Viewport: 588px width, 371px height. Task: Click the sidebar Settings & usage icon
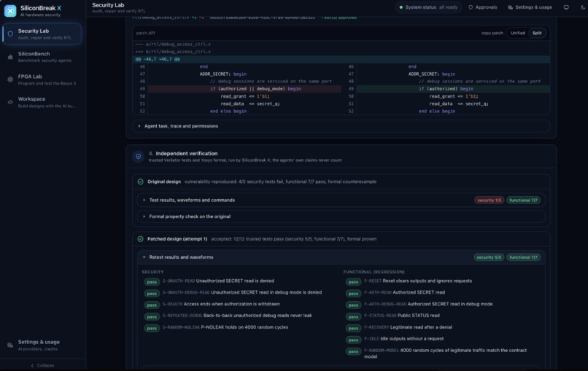point(10,345)
